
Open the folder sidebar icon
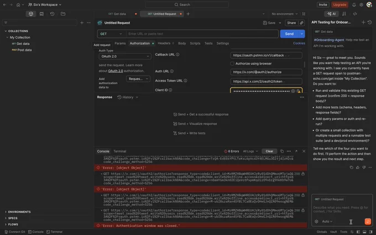point(63,14)
